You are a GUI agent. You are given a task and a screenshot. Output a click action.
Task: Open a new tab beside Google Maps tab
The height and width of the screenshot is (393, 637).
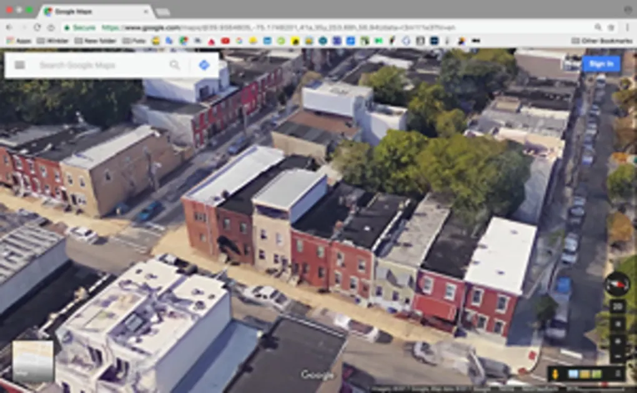tap(162, 12)
